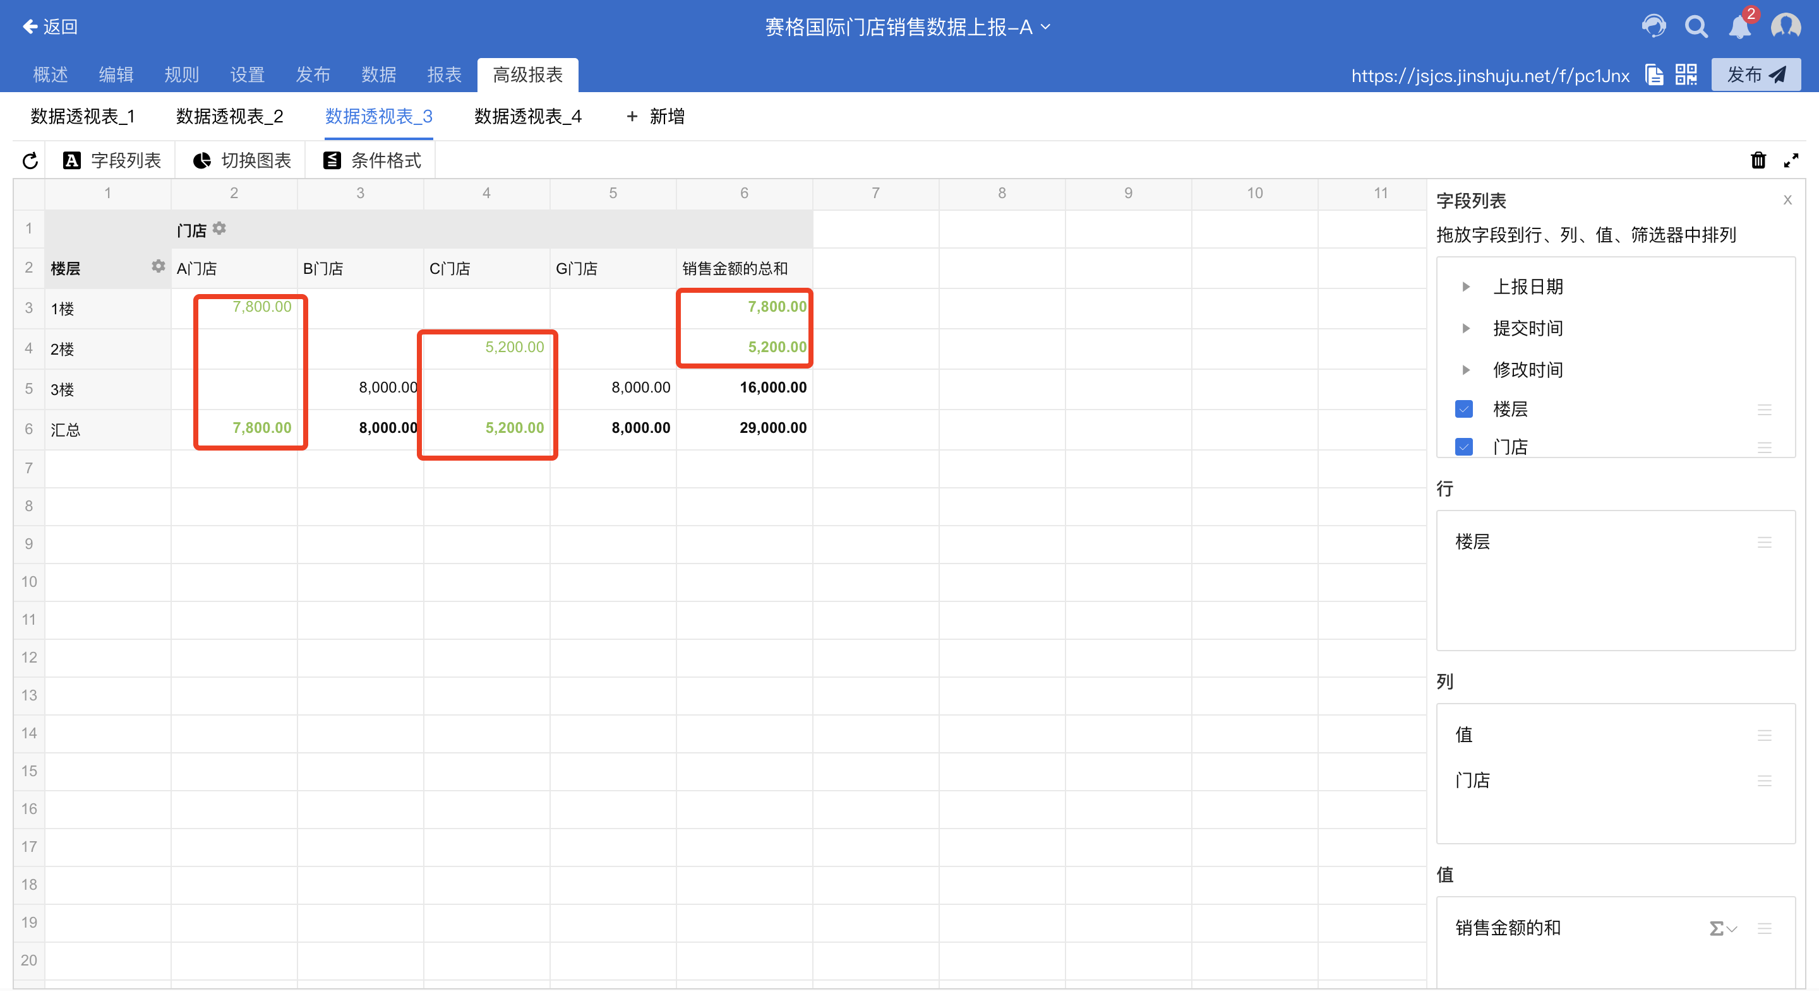1819x992 pixels.
Task: Switch to 报表 tab
Action: [444, 75]
